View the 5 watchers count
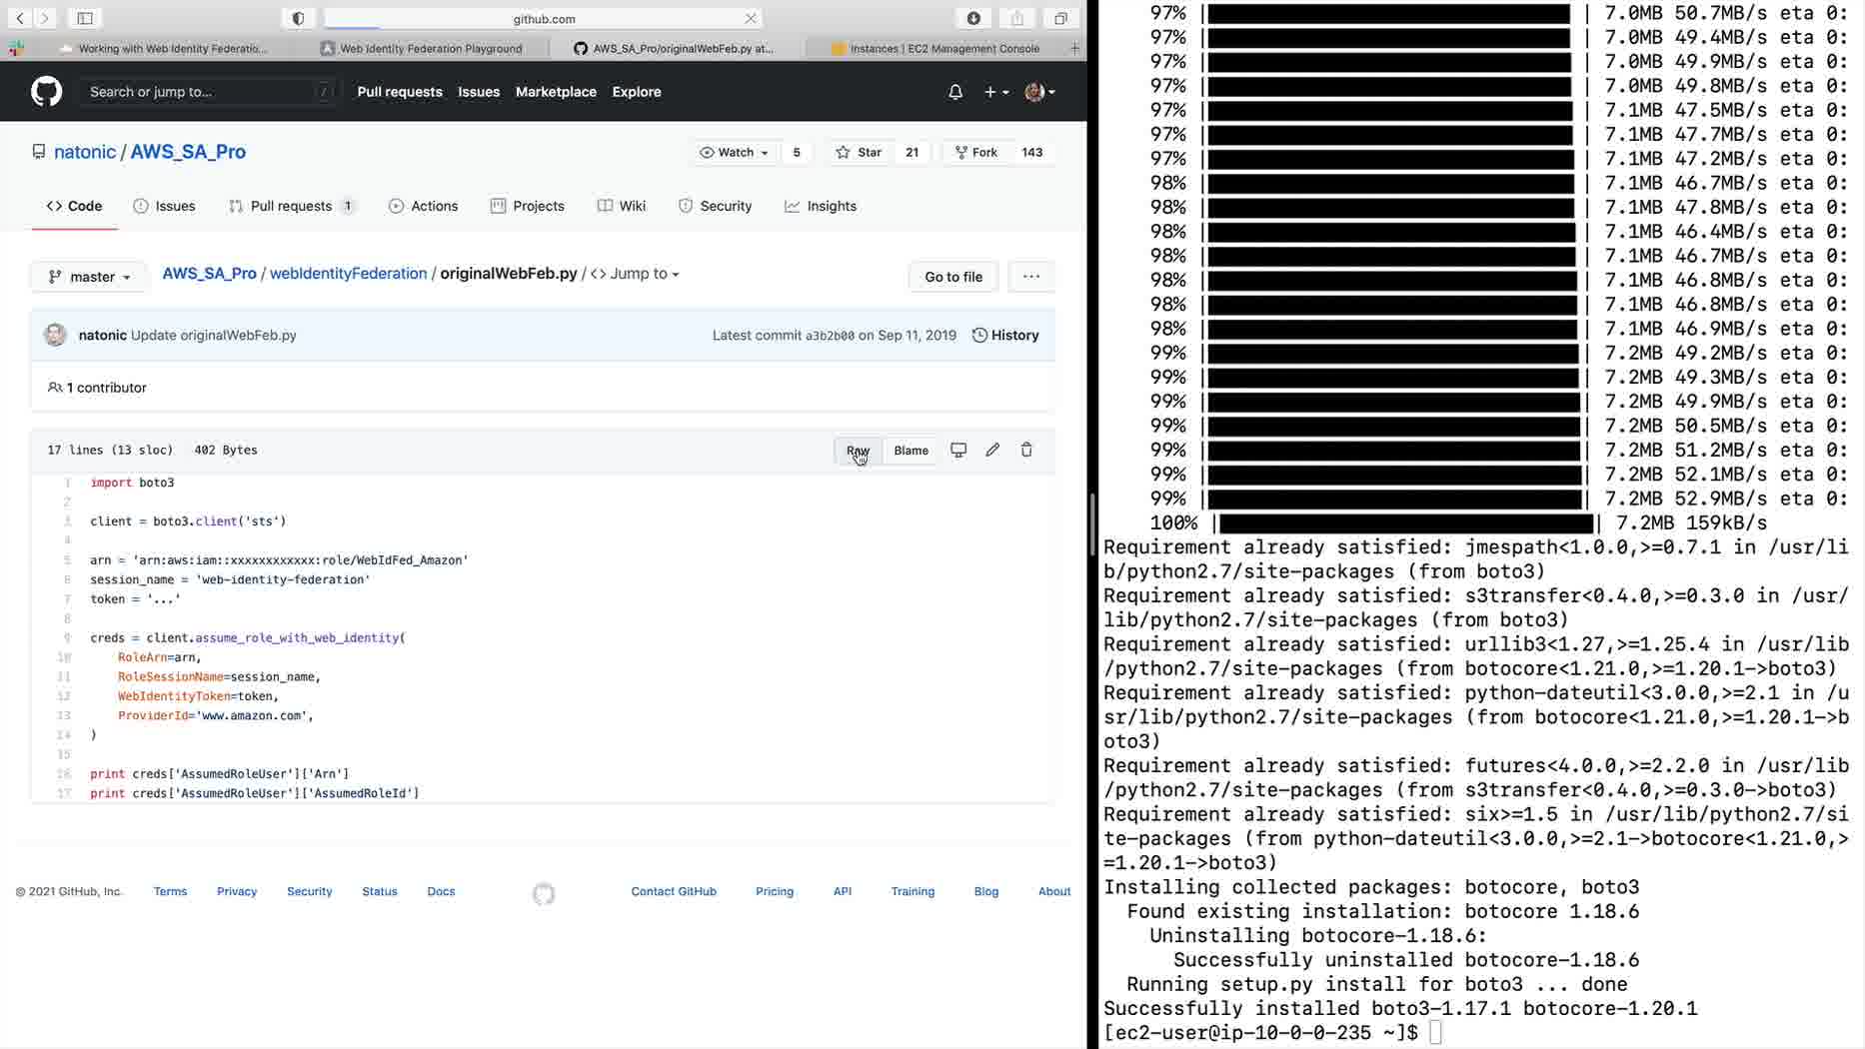Image resolution: width=1865 pixels, height=1049 pixels. click(x=797, y=152)
